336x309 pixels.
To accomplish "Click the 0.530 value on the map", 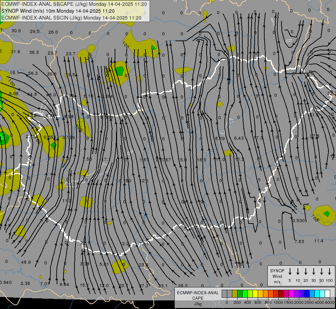I will point(299,220).
